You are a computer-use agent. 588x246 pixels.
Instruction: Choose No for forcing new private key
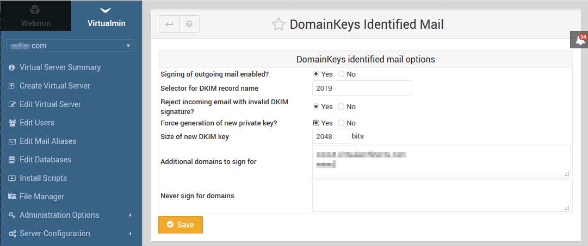[341, 123]
